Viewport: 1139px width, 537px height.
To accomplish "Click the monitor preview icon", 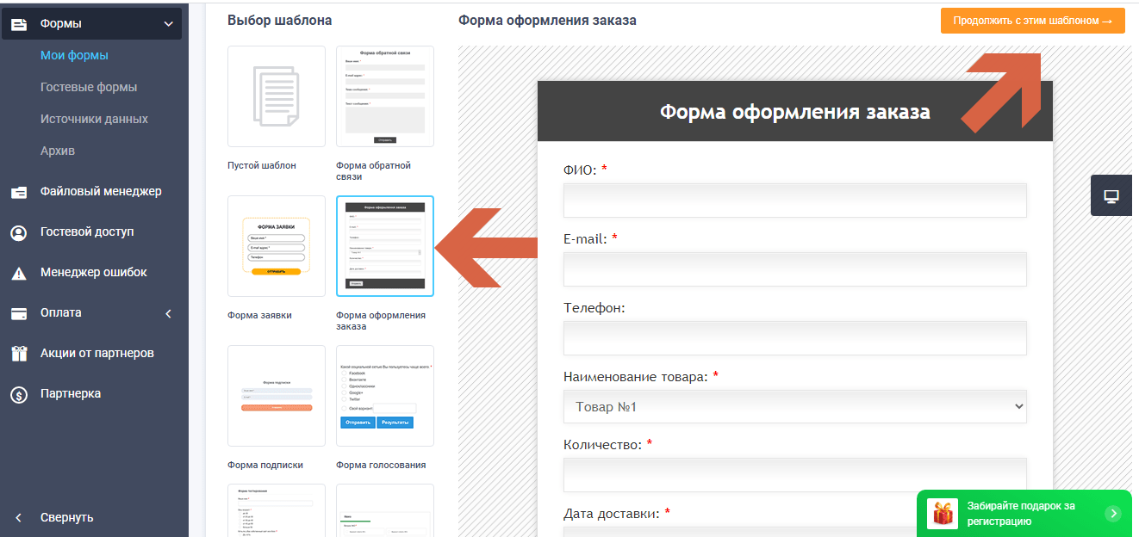I will 1110,194.
